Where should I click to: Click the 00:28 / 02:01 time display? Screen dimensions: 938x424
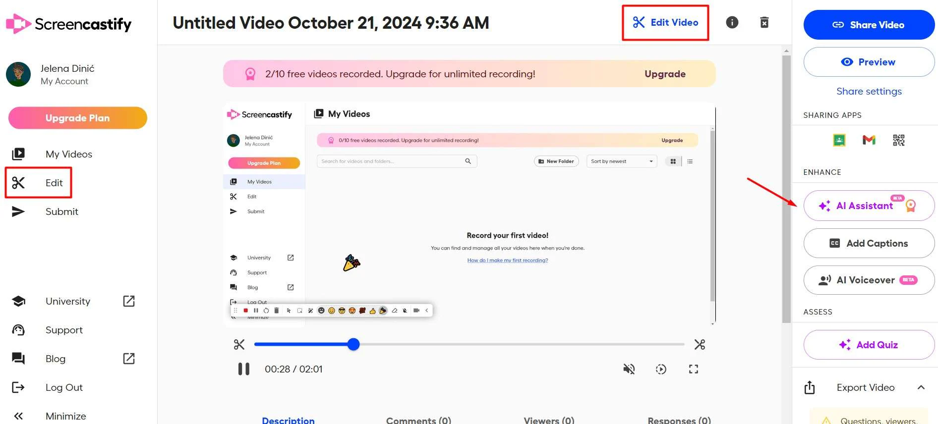click(x=293, y=369)
